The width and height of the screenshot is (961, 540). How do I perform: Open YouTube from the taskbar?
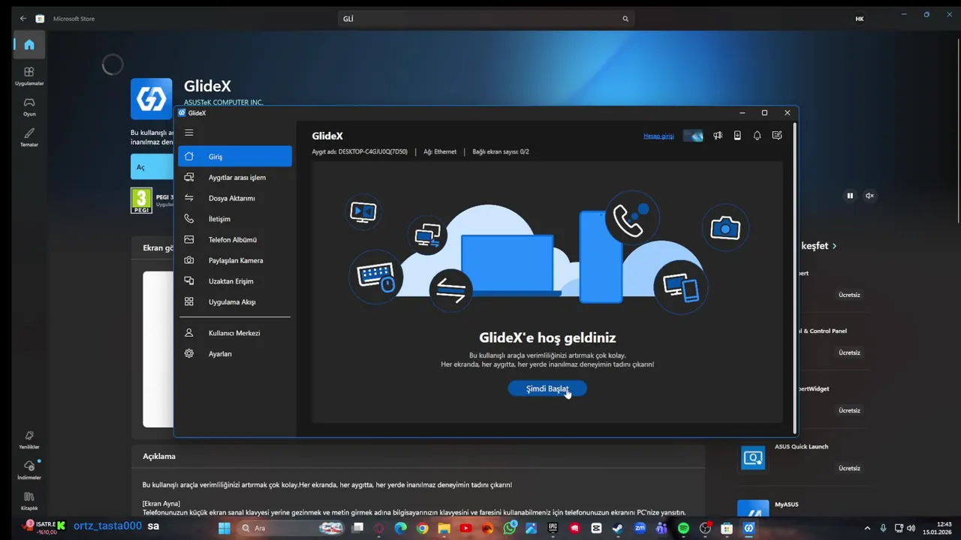465,528
